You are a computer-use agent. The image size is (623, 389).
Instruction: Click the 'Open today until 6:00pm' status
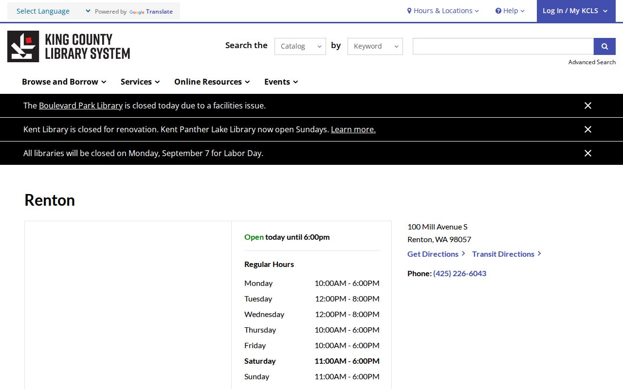pos(287,237)
